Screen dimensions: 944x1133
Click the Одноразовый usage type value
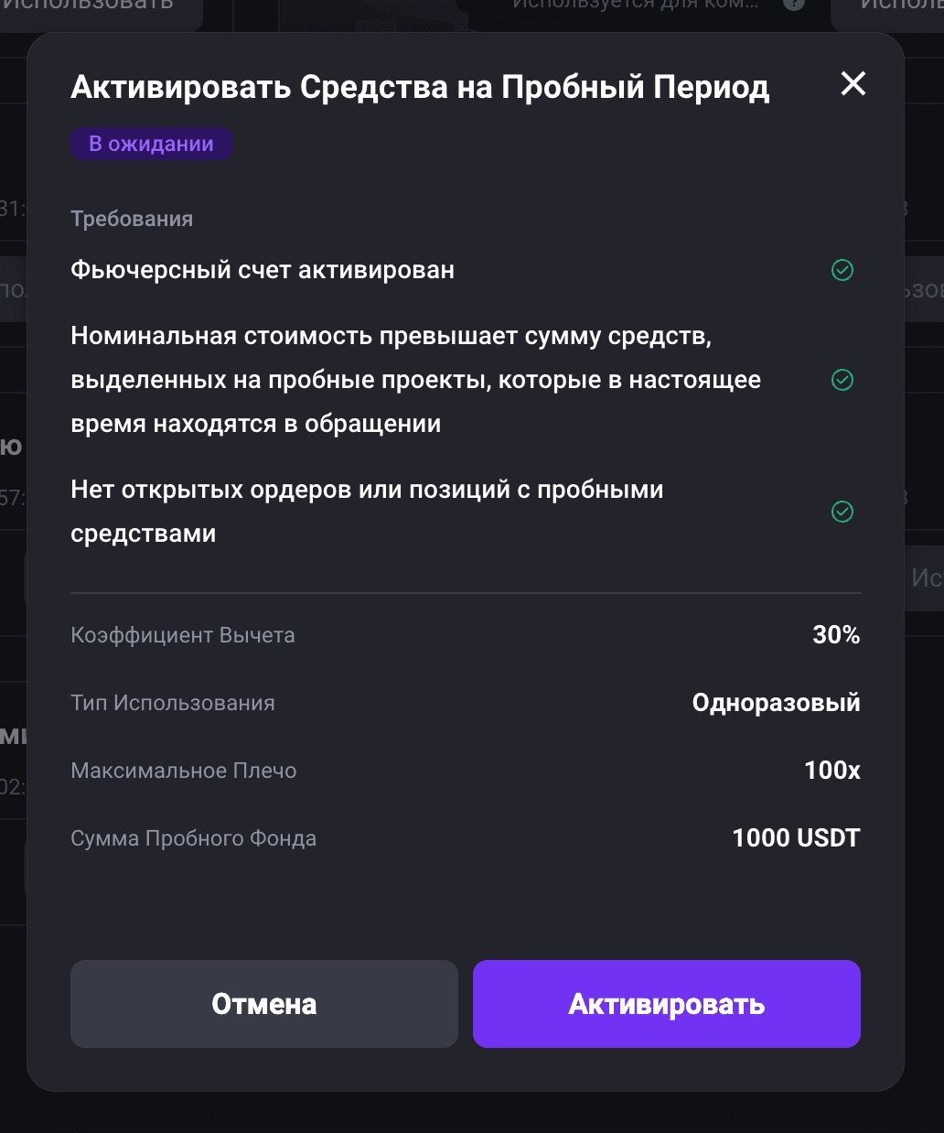(x=776, y=703)
